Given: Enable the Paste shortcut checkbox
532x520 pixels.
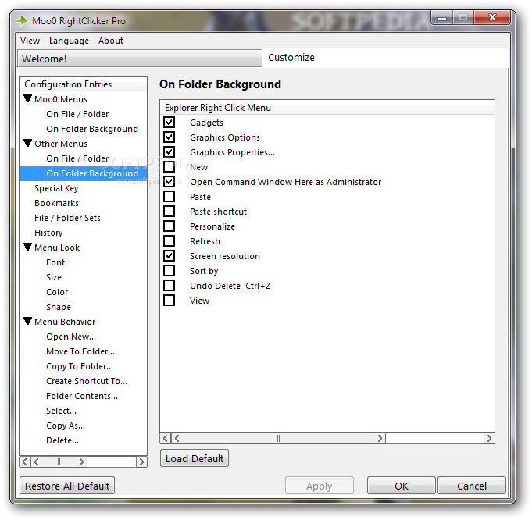Looking at the screenshot, I should click(x=169, y=212).
